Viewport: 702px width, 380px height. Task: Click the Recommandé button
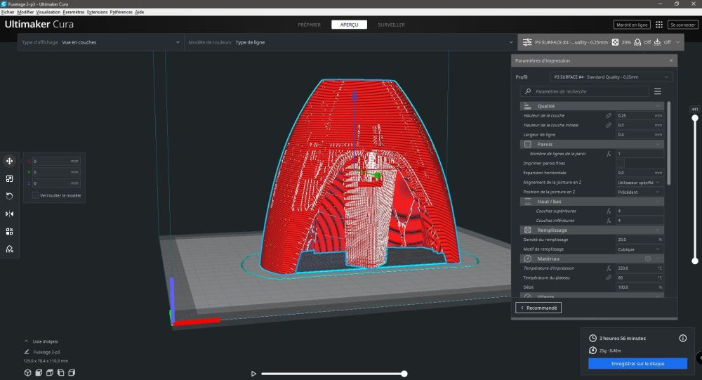point(538,308)
